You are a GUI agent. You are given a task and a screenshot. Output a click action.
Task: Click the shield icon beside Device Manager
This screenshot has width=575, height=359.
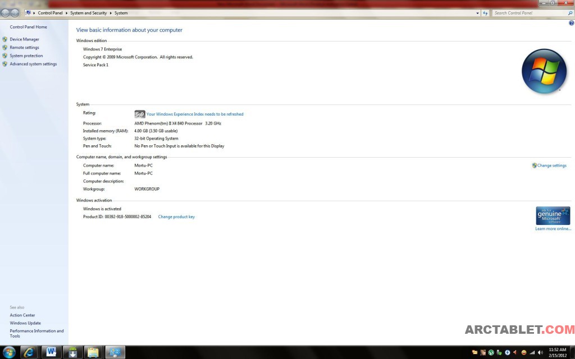click(x=4, y=39)
